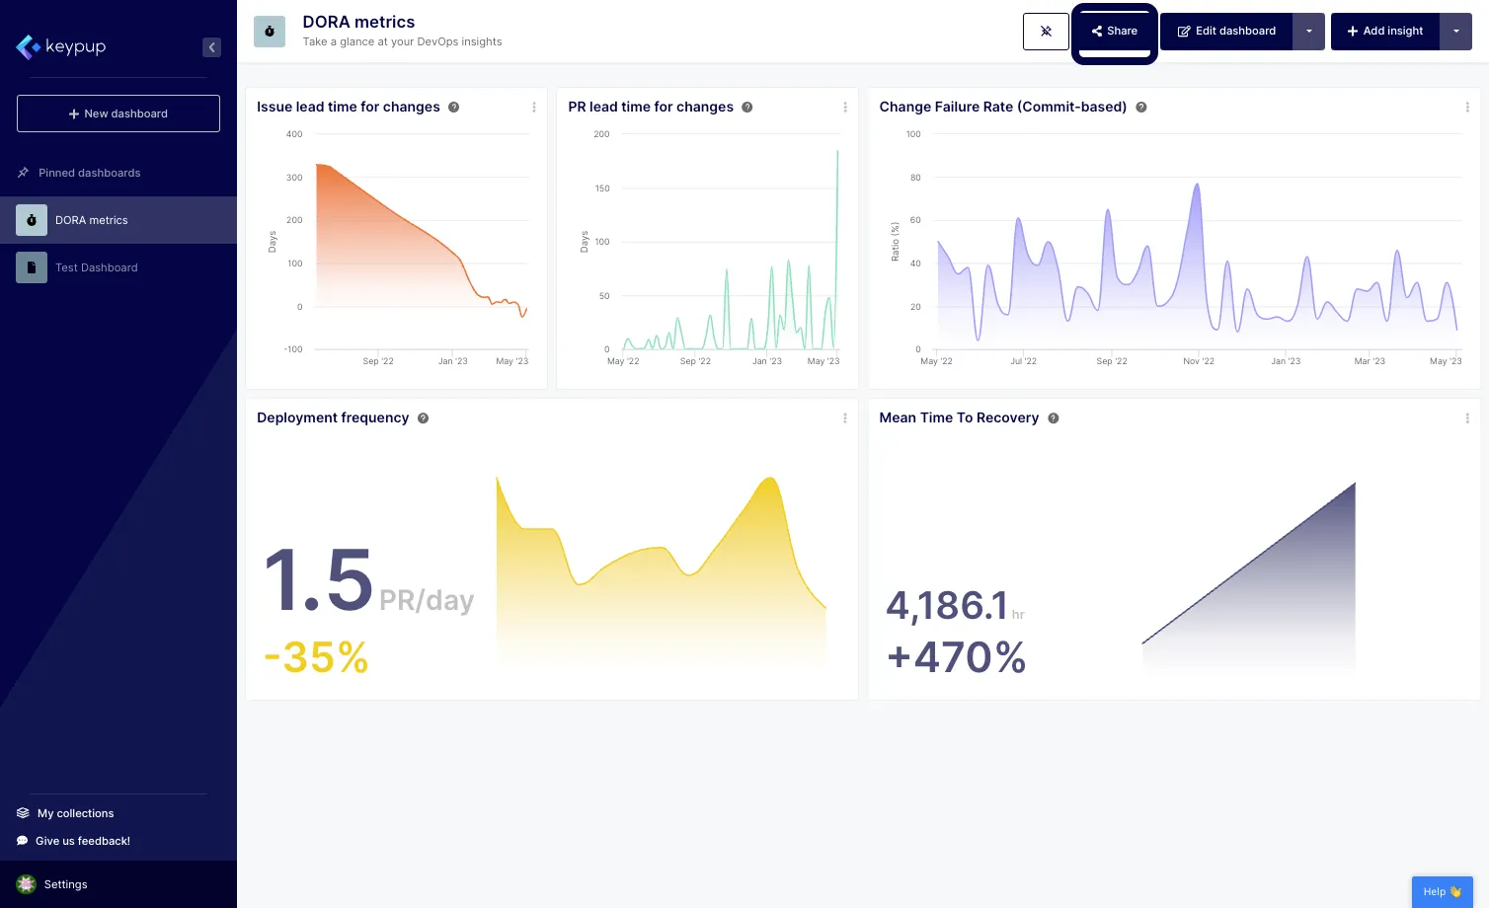Click the Share button

(1114, 31)
